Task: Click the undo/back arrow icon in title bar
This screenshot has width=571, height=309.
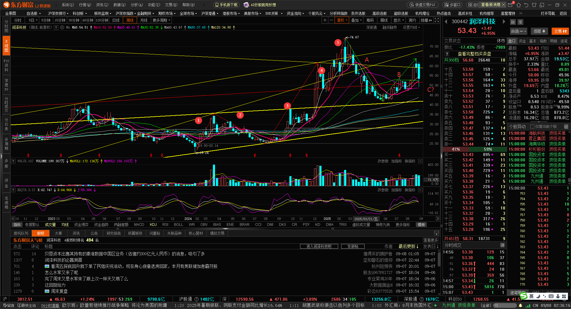Action: [526, 5]
